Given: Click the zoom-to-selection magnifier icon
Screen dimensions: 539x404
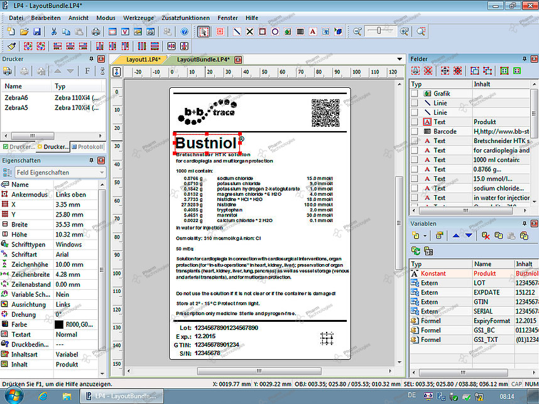Looking at the screenshot, I should 421,31.
